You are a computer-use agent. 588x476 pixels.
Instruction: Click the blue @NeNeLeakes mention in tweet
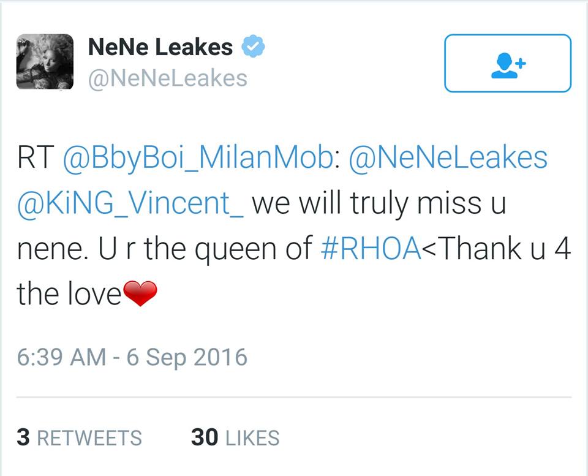[x=448, y=157]
